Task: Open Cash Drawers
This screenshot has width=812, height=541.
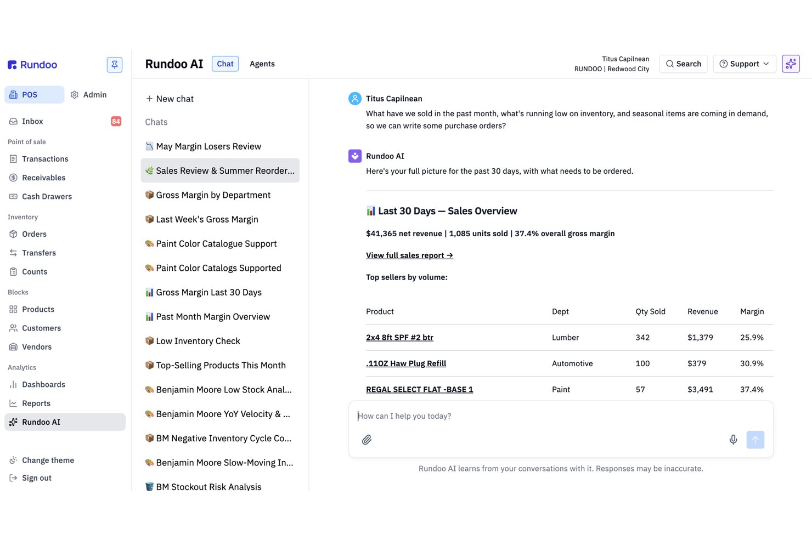Action: [x=65, y=196]
